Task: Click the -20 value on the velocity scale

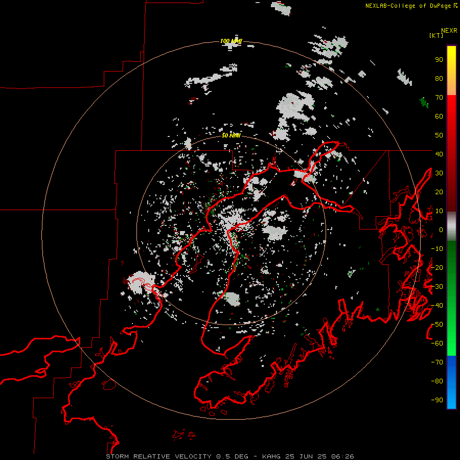Action: point(437,267)
